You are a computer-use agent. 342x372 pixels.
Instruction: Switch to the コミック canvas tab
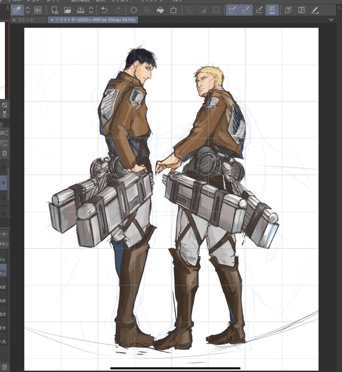click(x=25, y=20)
